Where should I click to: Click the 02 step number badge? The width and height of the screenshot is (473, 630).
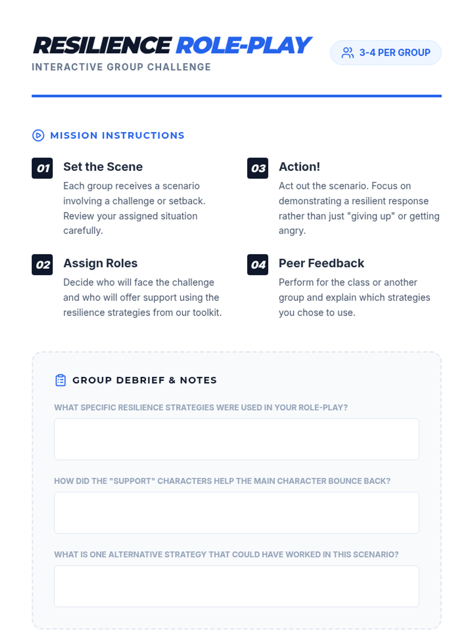(x=42, y=265)
